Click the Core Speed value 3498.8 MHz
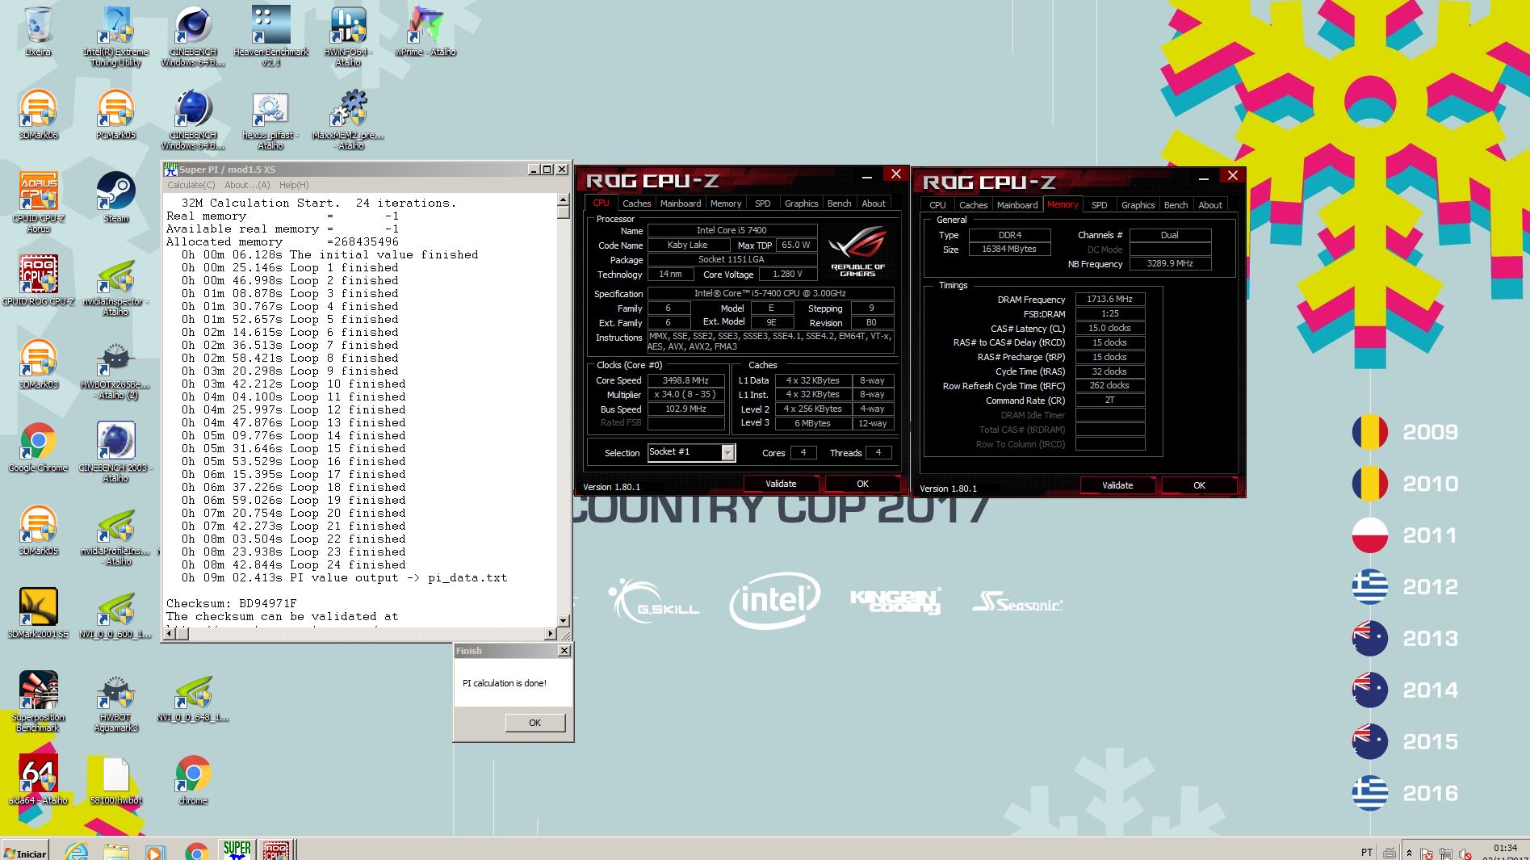 coord(685,380)
